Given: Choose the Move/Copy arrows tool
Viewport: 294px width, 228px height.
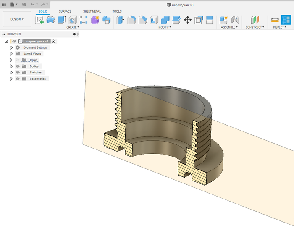Looking at the screenshot, I should pos(187,20).
